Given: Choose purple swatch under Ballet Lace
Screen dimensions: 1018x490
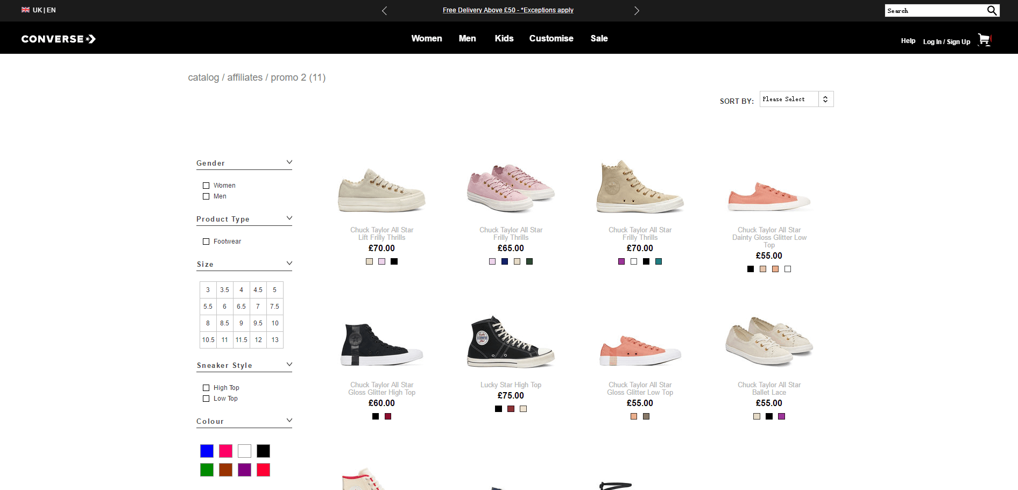Looking at the screenshot, I should click(782, 416).
